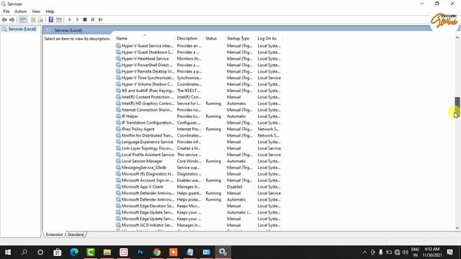Open Photoshop from the taskbar
Screen dimensions: 461x259
click(x=140, y=253)
